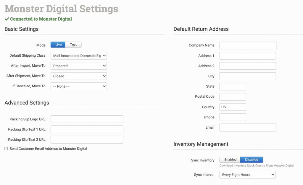Focus the Packing Slip Text 1 URL field
This screenshot has width=303, height=185.
[x=87, y=129]
